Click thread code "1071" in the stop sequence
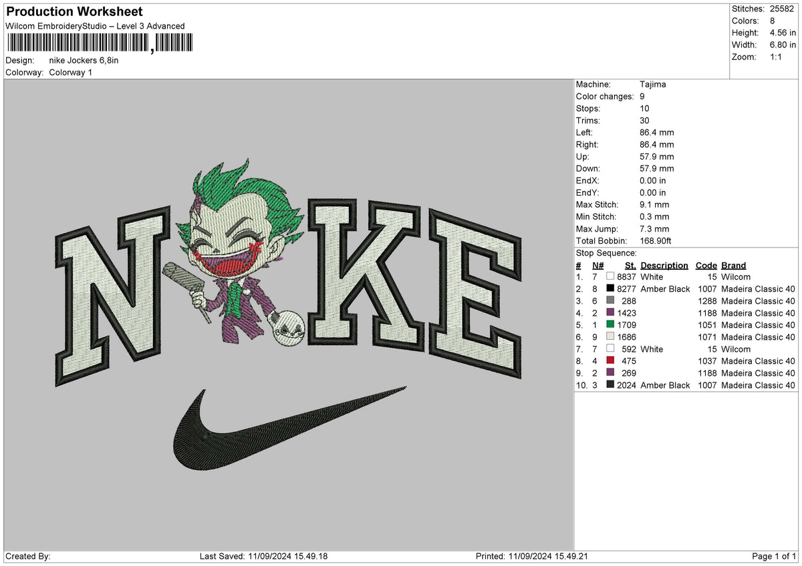Viewport: 802px width, 566px height. tap(706, 336)
